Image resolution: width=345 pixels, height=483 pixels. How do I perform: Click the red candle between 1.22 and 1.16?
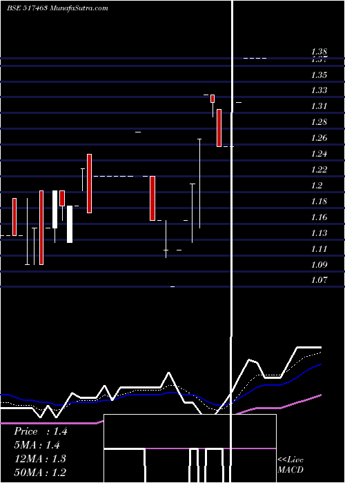[152, 199]
